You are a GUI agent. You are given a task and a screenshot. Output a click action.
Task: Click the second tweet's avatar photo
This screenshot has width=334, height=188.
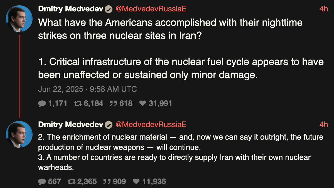(x=19, y=134)
